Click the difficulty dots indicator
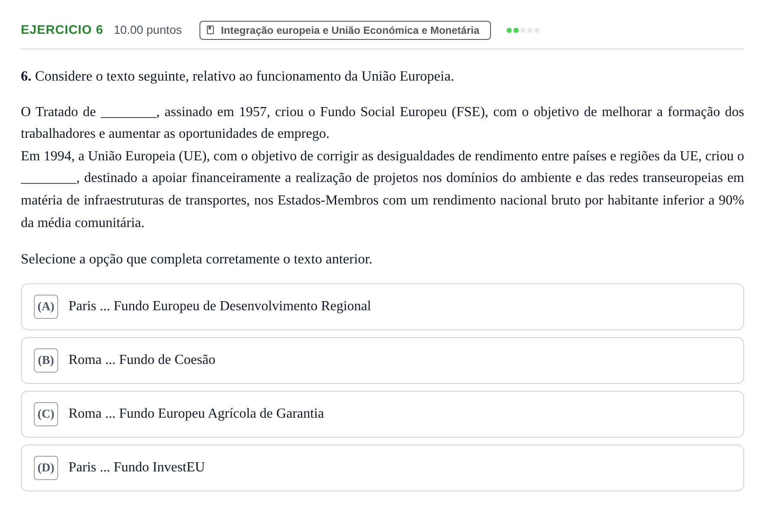 [x=523, y=30]
